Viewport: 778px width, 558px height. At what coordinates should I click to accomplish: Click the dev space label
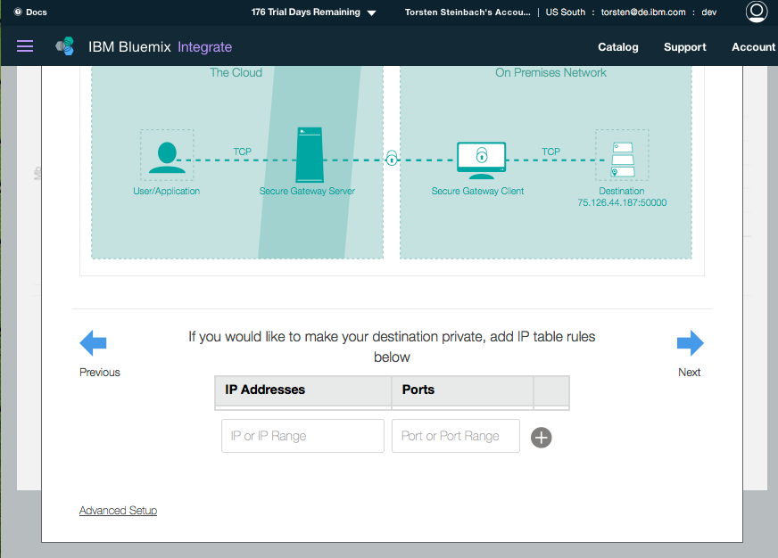point(708,12)
